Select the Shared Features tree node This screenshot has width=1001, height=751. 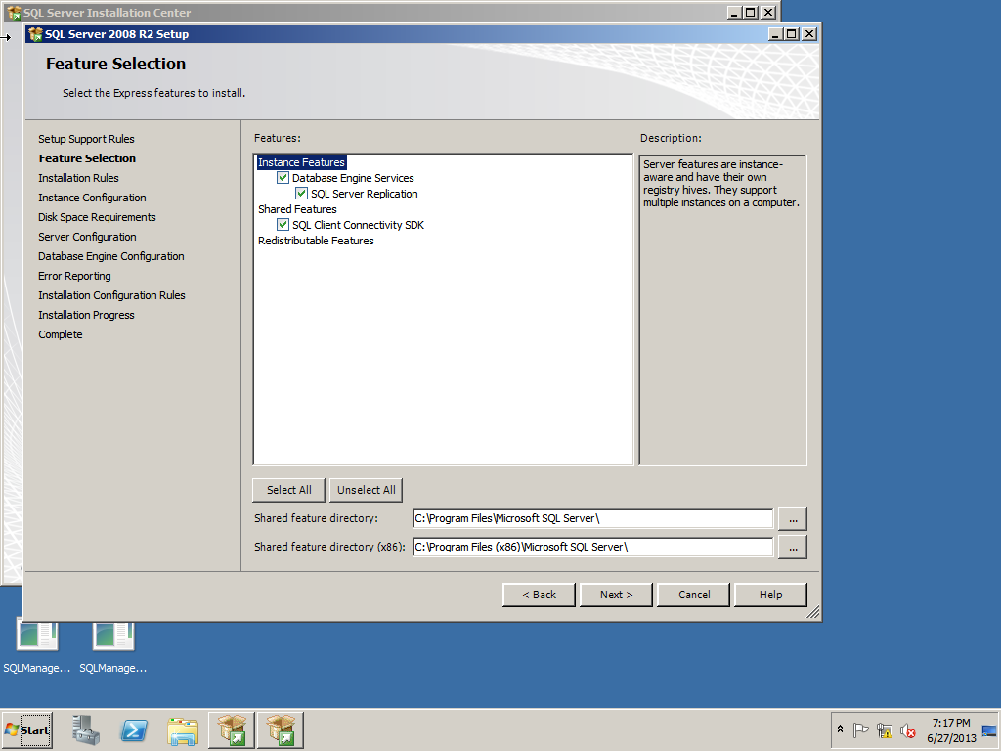tap(297, 209)
